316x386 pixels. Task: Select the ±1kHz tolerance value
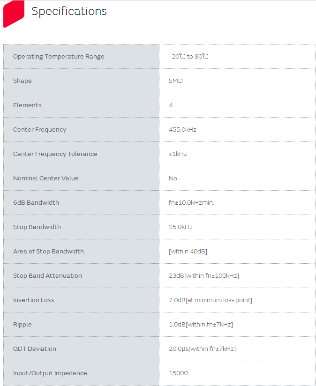178,154
